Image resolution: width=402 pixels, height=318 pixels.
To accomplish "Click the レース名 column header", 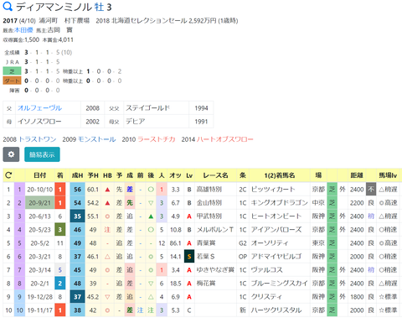I will coord(215,175).
